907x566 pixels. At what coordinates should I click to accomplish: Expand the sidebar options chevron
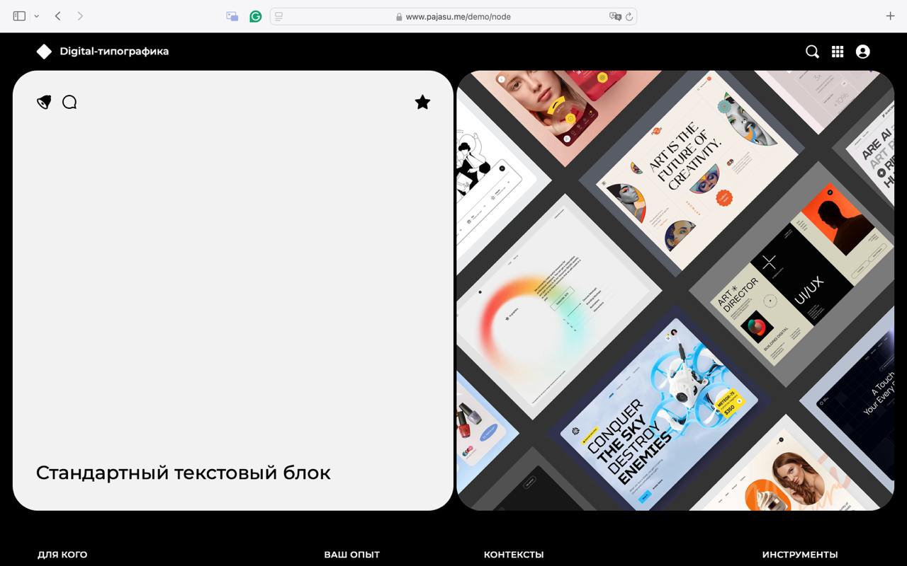(36, 16)
